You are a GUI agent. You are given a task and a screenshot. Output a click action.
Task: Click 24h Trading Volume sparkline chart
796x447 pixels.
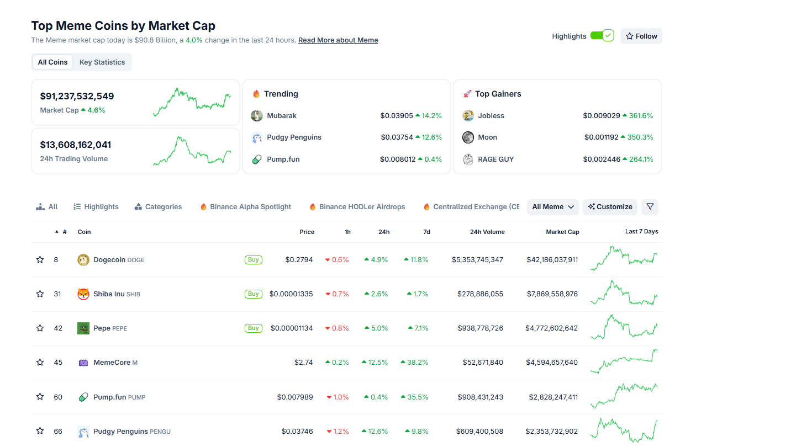tap(192, 151)
